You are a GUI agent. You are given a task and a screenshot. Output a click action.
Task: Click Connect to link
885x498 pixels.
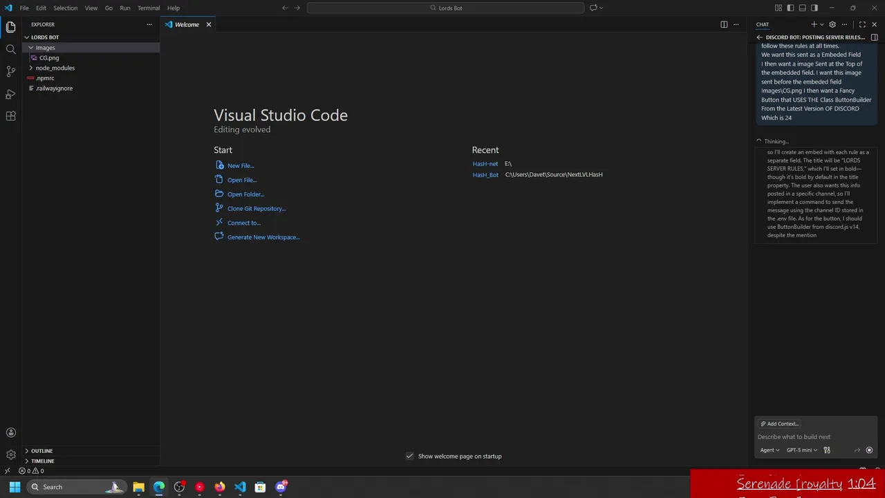(243, 223)
